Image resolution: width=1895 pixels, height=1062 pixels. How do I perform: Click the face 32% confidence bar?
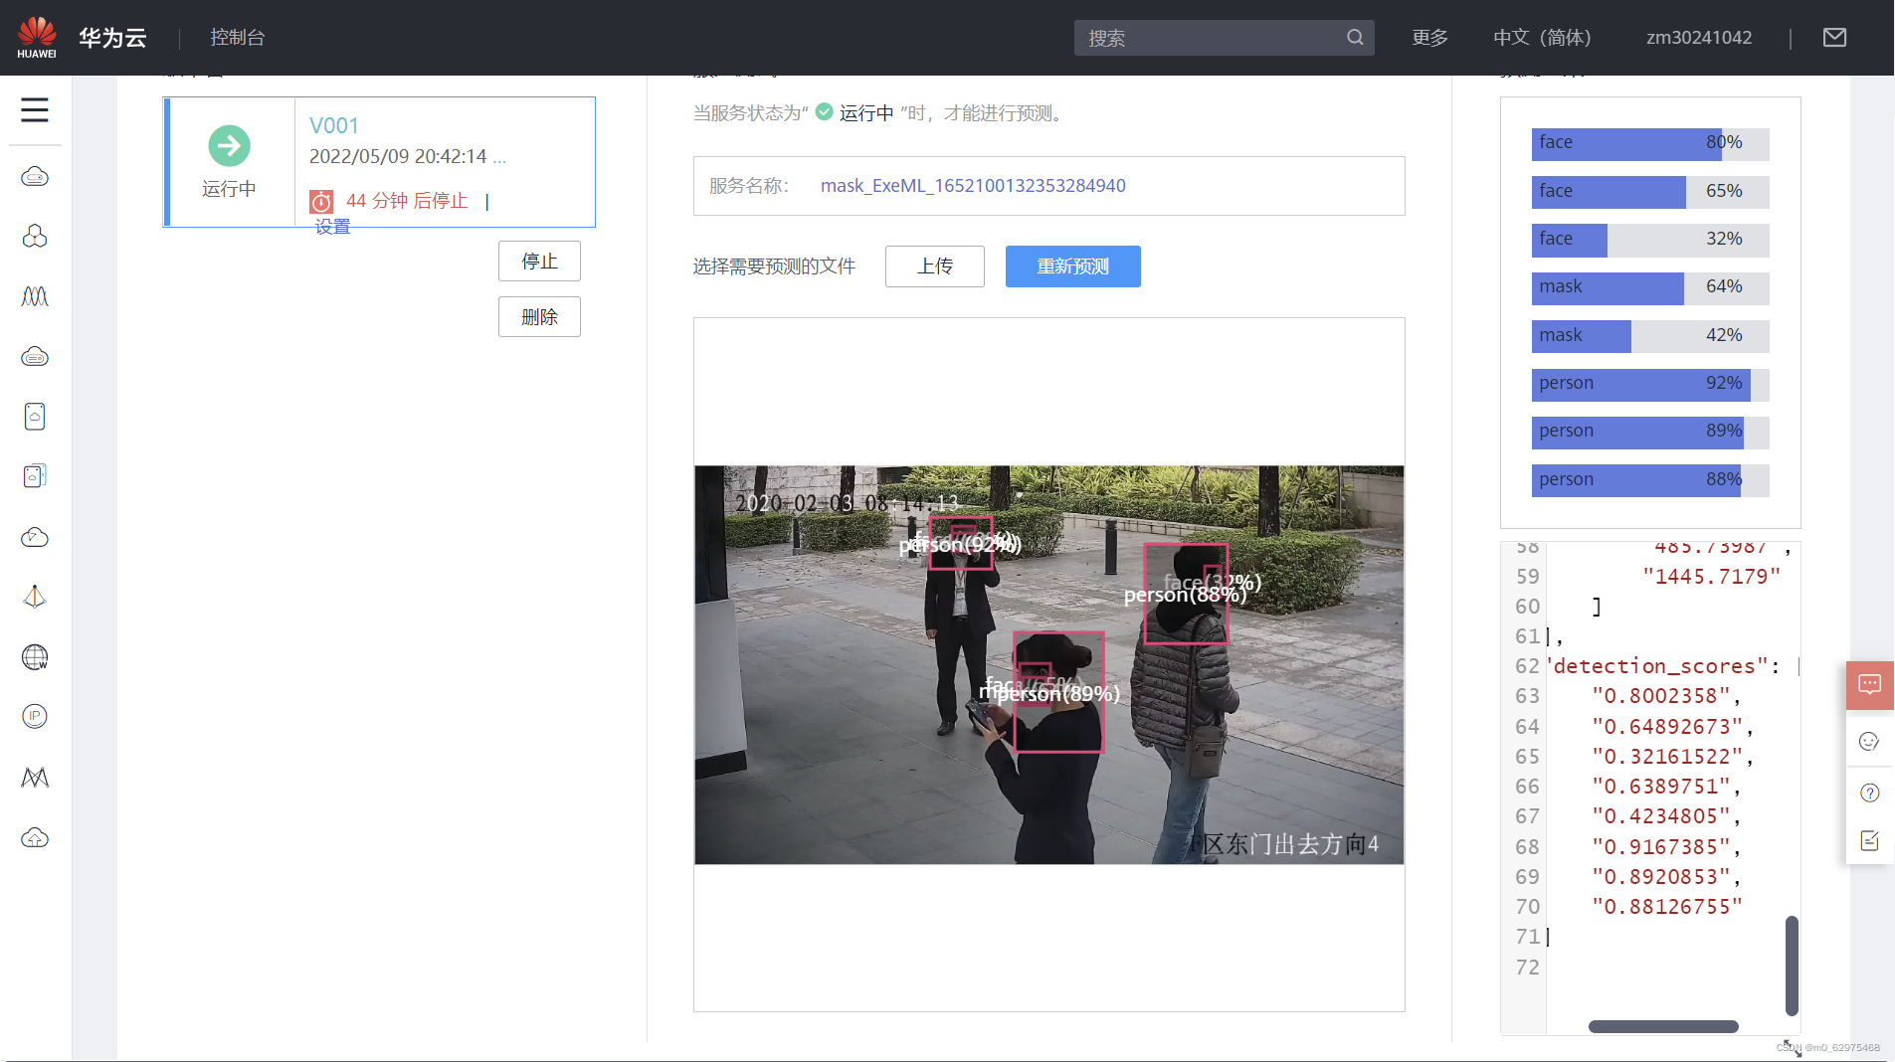[1649, 240]
